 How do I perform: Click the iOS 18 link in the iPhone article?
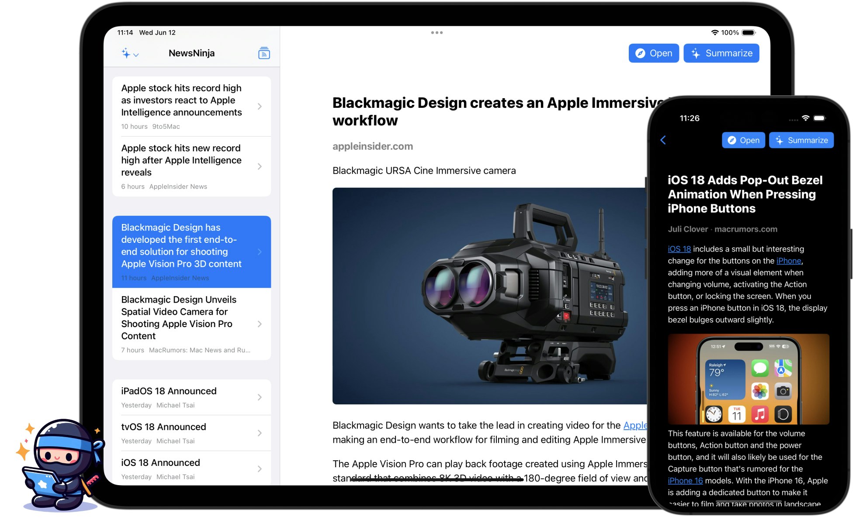click(x=679, y=249)
